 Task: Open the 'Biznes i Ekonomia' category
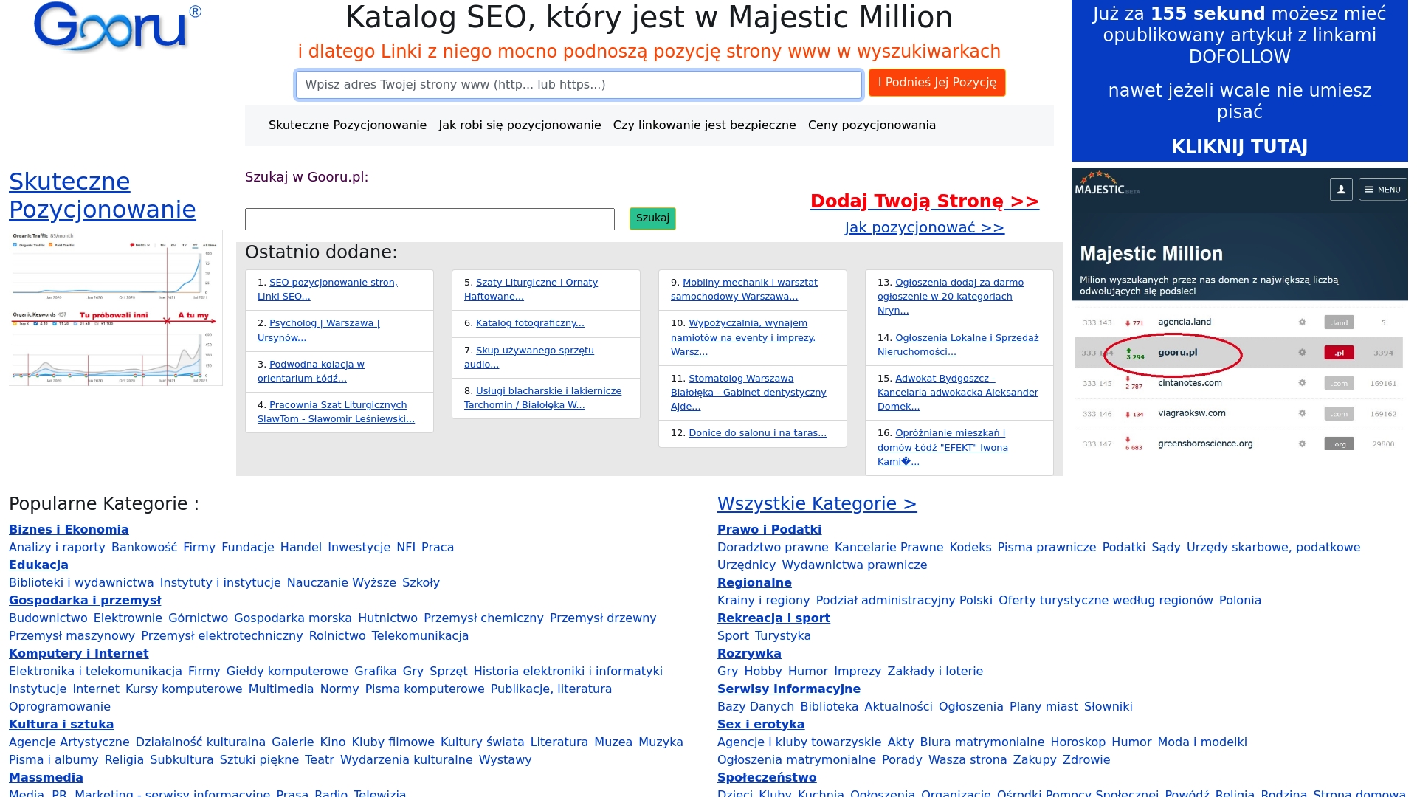[x=69, y=530]
